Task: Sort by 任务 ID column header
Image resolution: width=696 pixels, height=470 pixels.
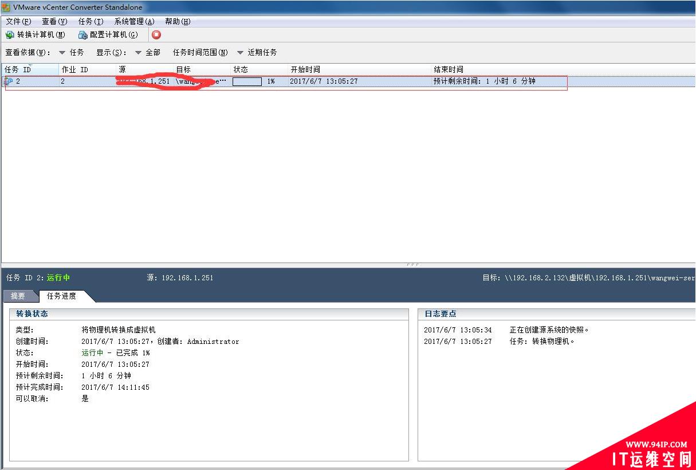Action: click(30, 69)
